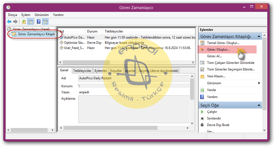The height and width of the screenshot is (147, 275).
Task: Open the Görünüm submenu arrow in actions
Action: (x=259, y=83)
